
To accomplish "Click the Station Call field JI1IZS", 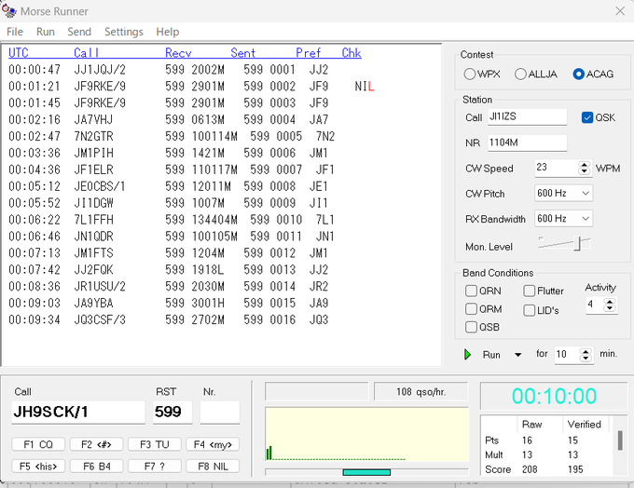I will (x=528, y=116).
